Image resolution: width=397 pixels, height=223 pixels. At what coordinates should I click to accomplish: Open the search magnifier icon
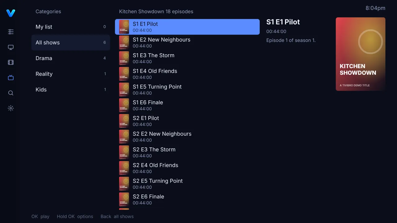11,93
